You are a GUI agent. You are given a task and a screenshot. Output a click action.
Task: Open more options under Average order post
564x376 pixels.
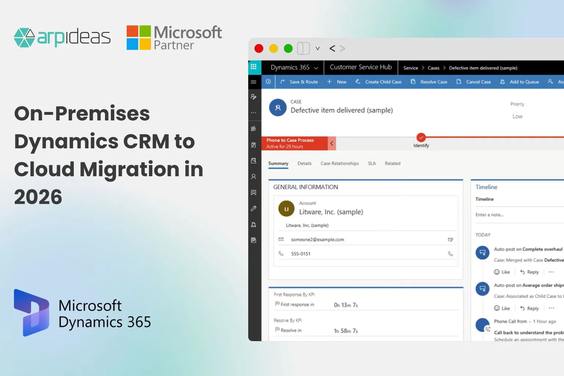click(552, 308)
